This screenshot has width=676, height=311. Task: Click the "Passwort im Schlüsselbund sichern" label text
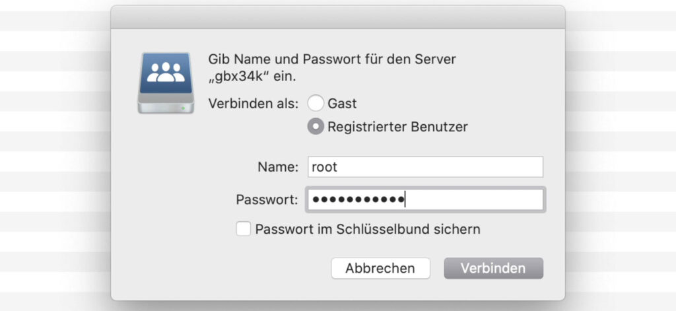coord(368,229)
